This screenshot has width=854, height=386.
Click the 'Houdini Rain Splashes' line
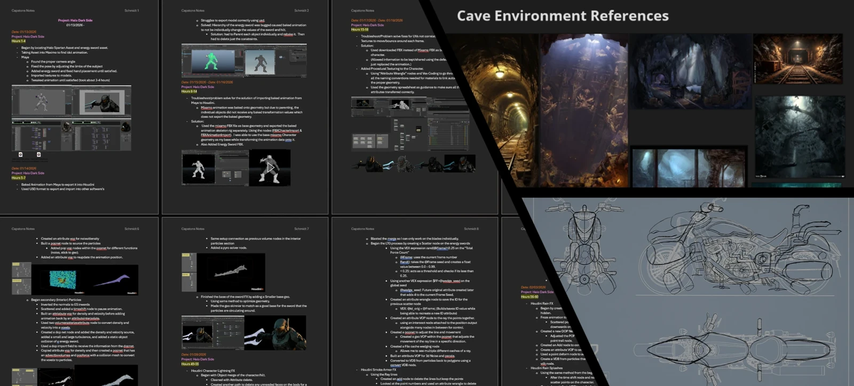[547, 368]
